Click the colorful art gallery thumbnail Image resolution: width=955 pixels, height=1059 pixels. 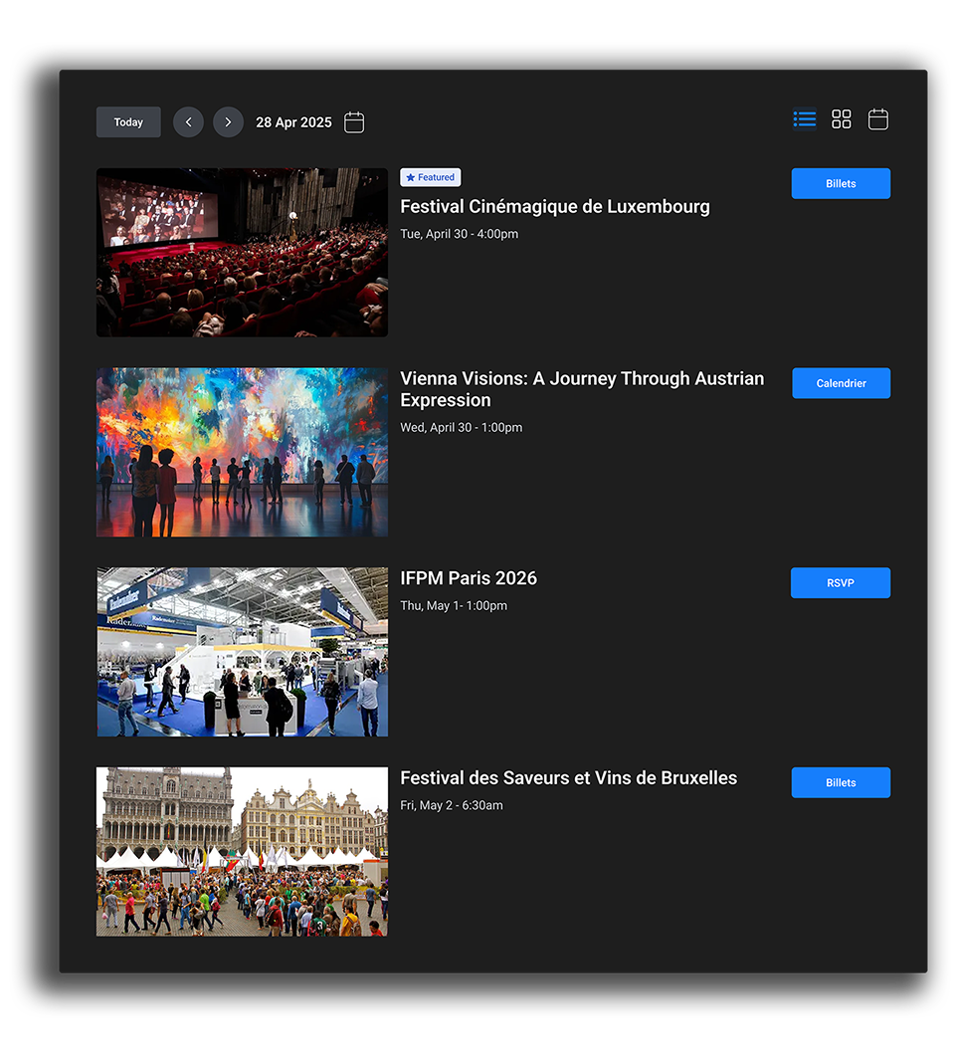(x=242, y=453)
